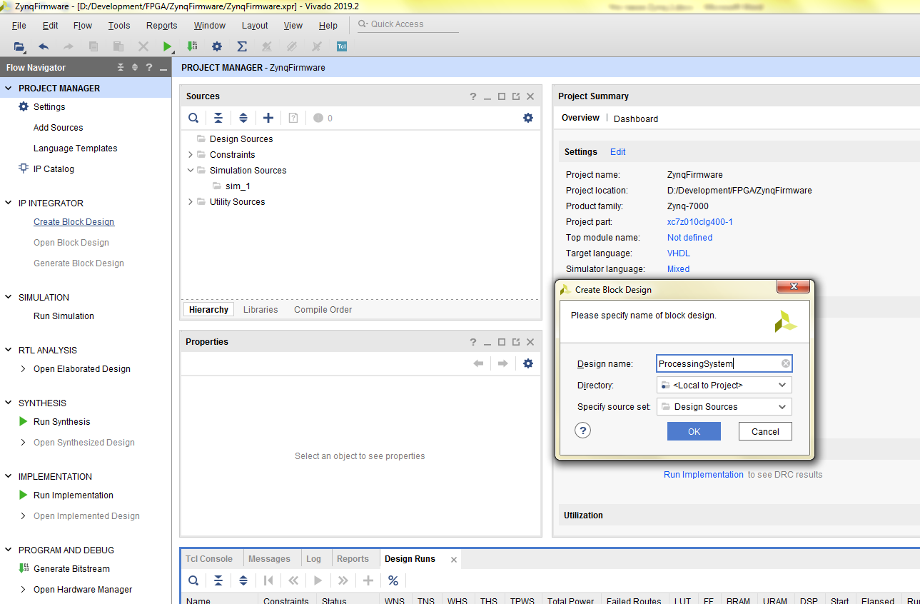Click the VHDL target language link
The width and height of the screenshot is (920, 604).
pos(679,253)
